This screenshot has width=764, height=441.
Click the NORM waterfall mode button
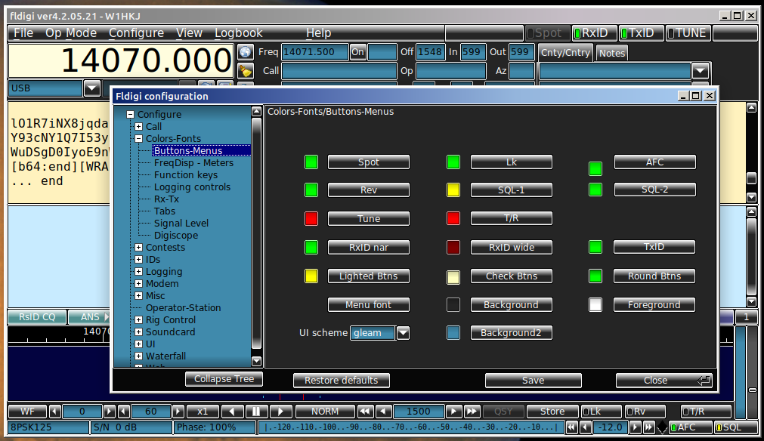[324, 412]
